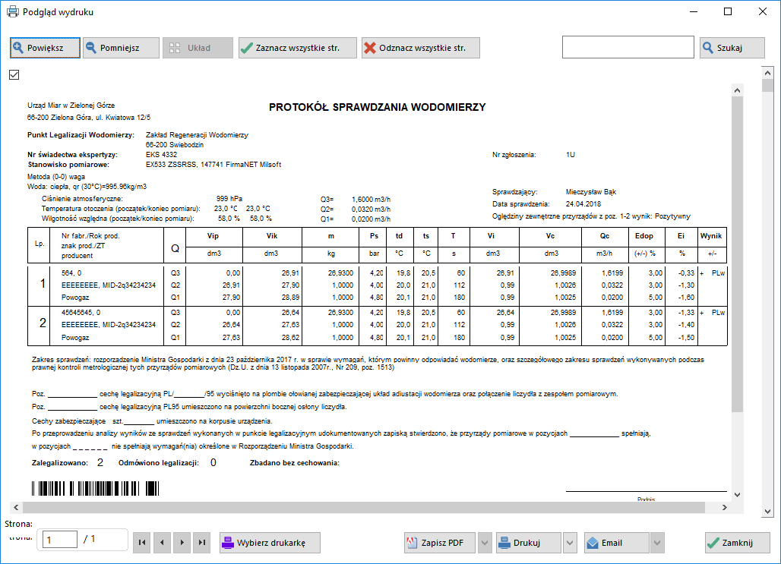Go to the previous page
Screen dimensions: 781x564
[x=162, y=543]
